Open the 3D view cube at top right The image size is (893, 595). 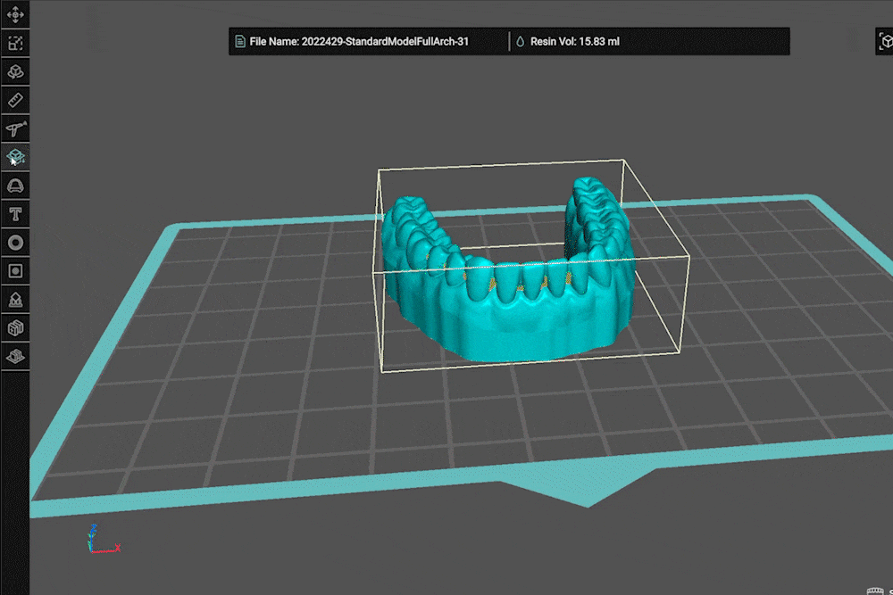pos(885,41)
